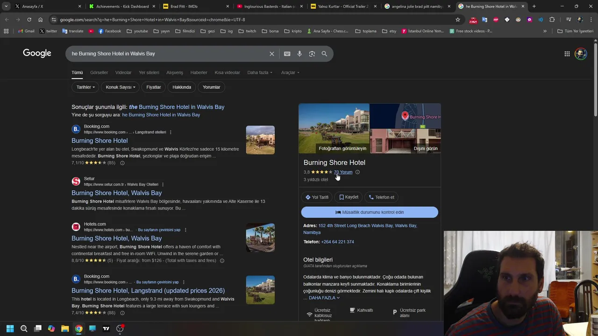Reload the page with the refresh icon
The width and height of the screenshot is (598, 336).
29,20
